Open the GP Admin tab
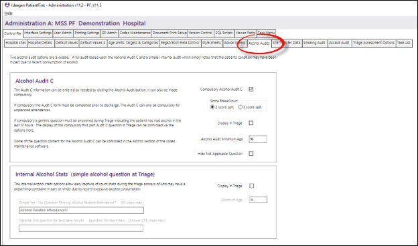This screenshot has height=246, width=418. (x=109, y=33)
